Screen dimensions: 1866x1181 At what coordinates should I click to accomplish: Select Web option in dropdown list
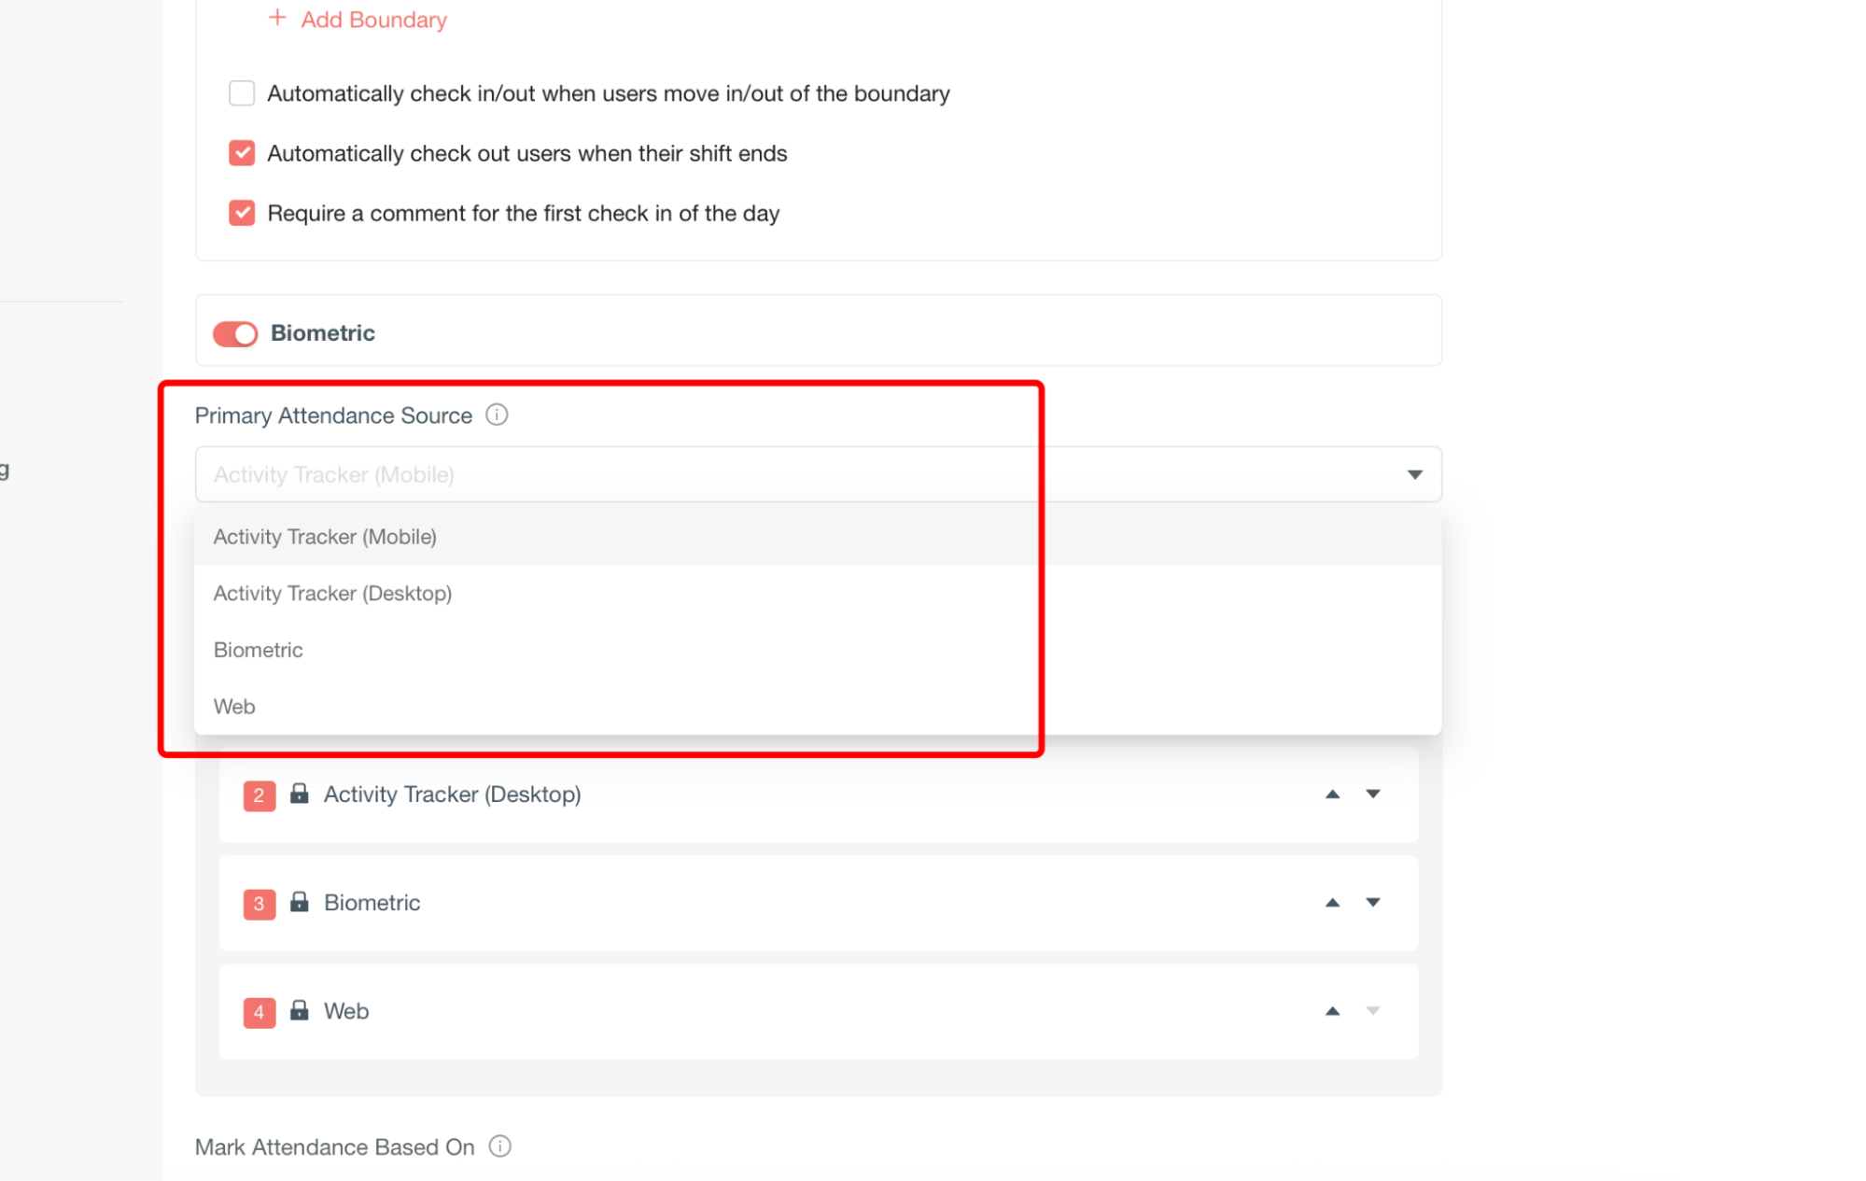tap(234, 707)
